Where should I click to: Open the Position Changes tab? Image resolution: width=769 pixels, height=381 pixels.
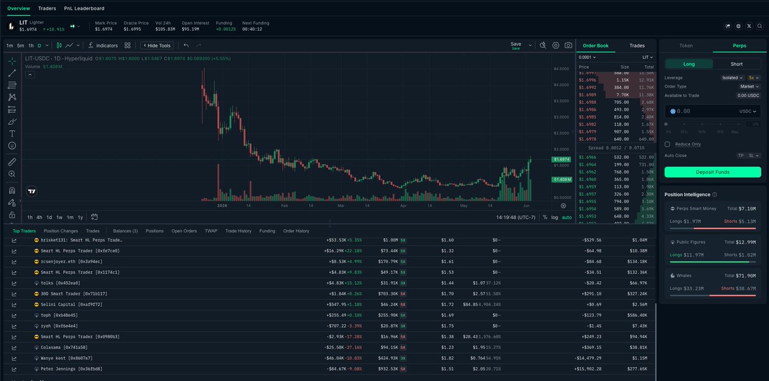pyautogui.click(x=61, y=231)
